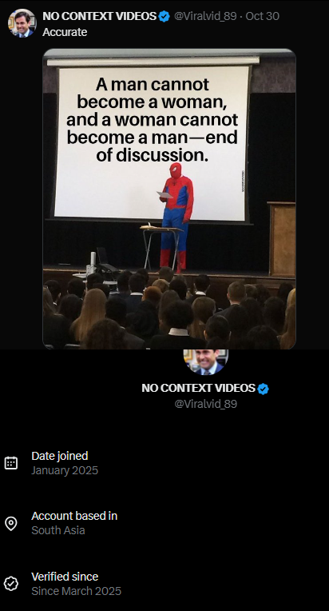
Task: Click the Date joined label
Action: tap(60, 456)
